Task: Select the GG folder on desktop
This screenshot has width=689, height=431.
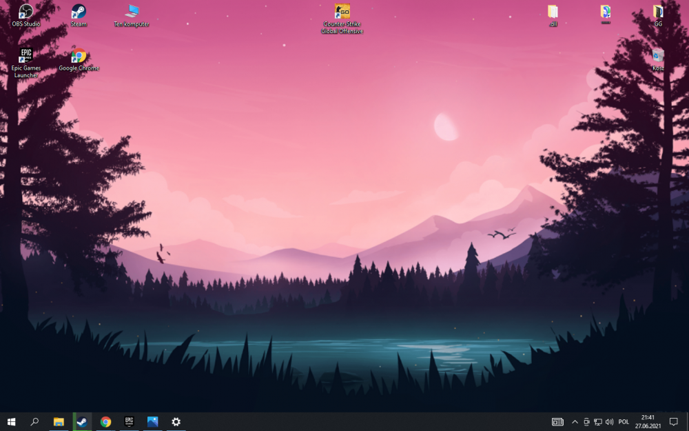Action: 658,15
